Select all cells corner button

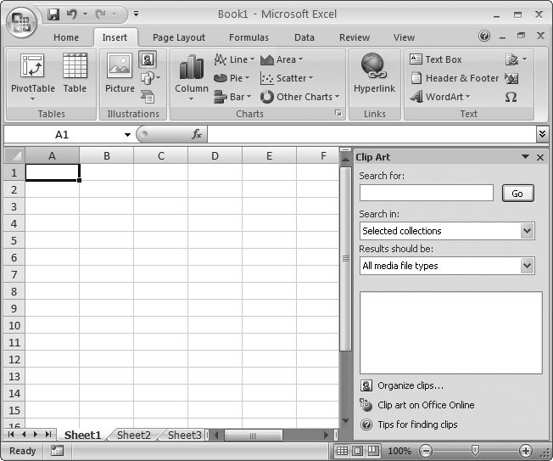pos(14,155)
